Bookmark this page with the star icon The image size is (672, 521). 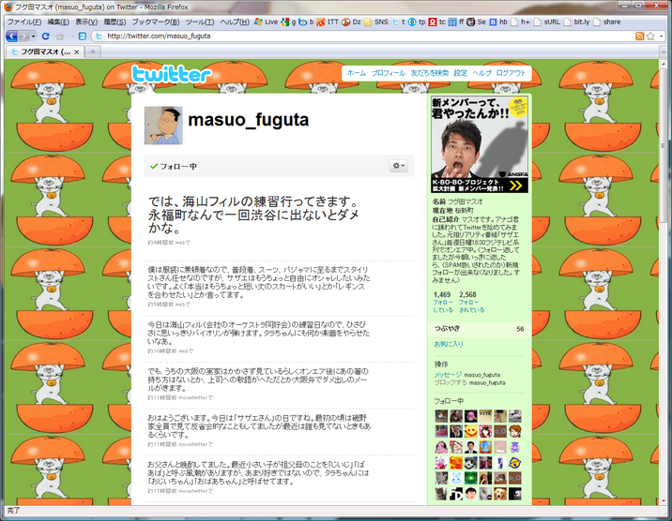tap(650, 37)
